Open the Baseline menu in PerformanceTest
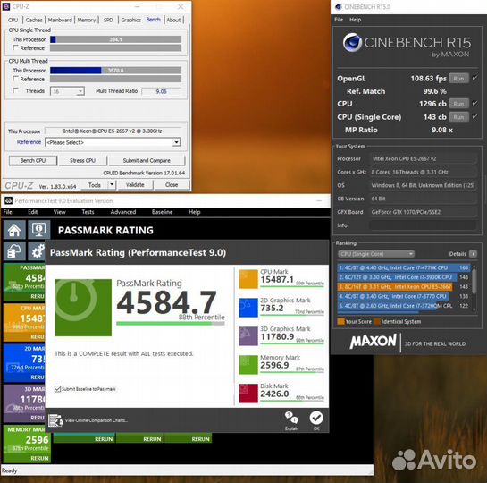This screenshot has height=483, width=487. [x=162, y=212]
